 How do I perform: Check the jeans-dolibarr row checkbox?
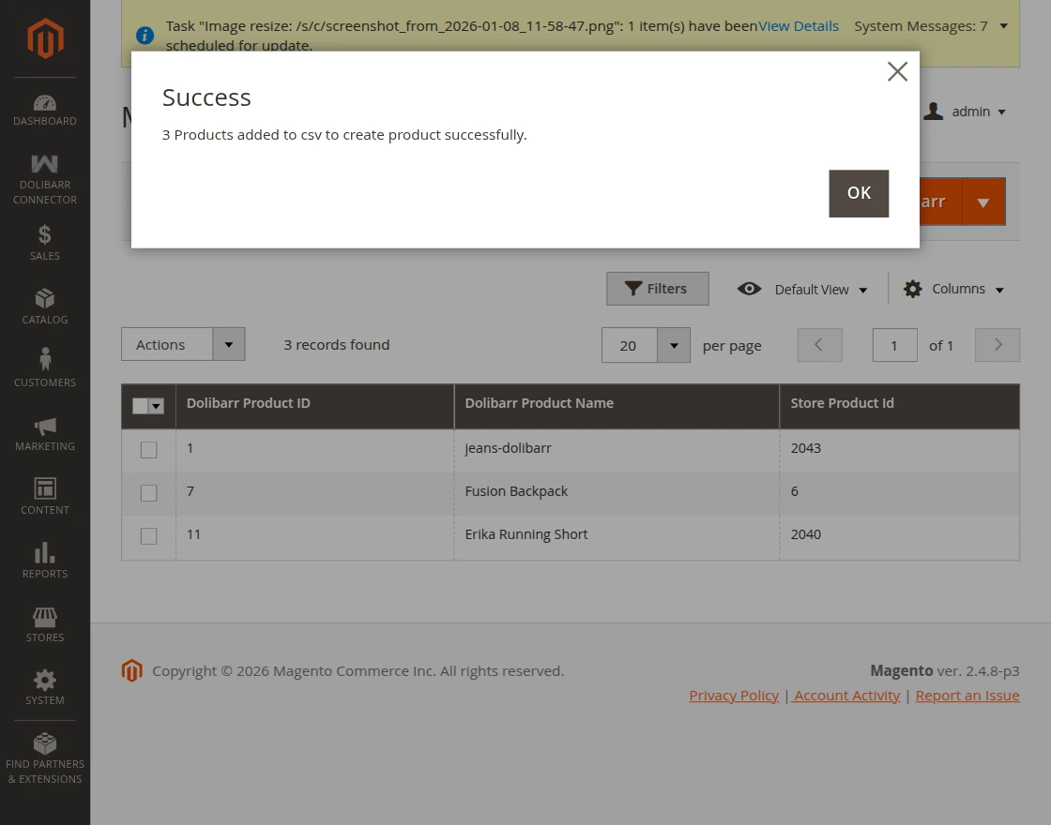click(x=149, y=450)
